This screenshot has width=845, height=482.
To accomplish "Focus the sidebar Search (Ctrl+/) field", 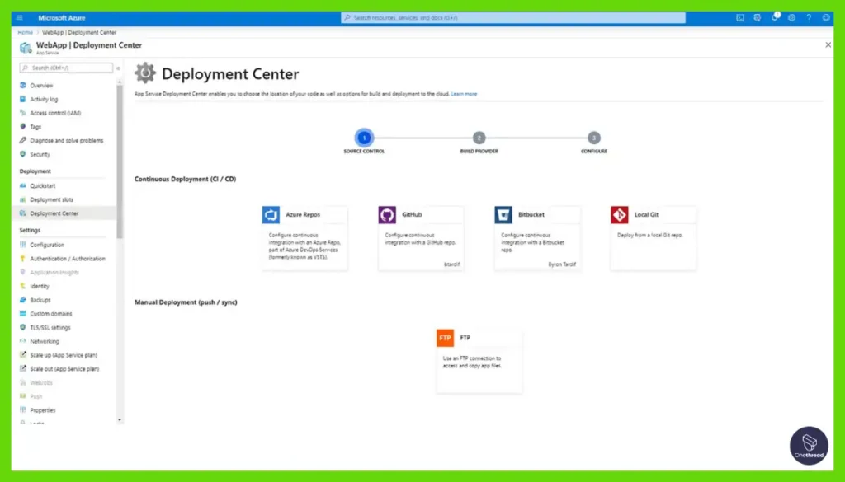I will 66,68.
